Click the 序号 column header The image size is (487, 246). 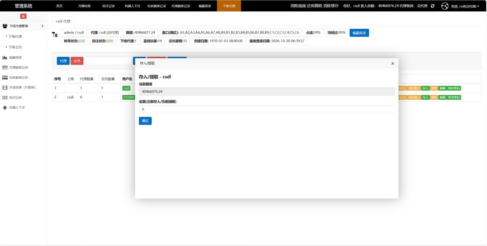57,79
